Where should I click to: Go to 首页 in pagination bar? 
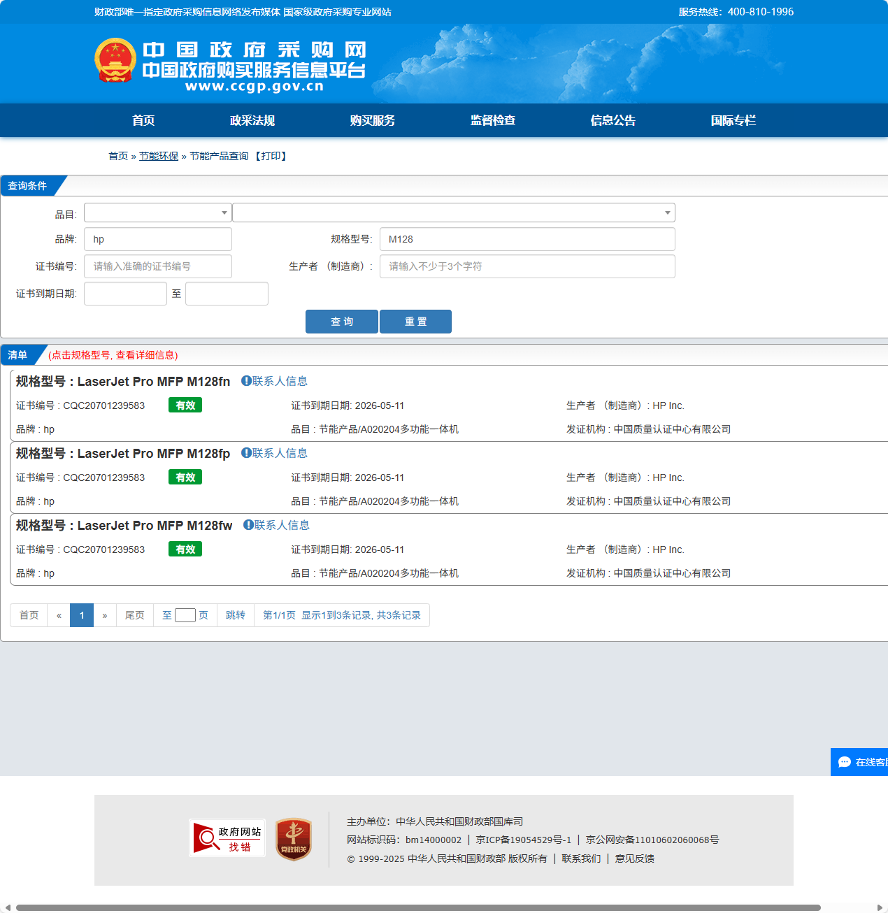(29, 615)
